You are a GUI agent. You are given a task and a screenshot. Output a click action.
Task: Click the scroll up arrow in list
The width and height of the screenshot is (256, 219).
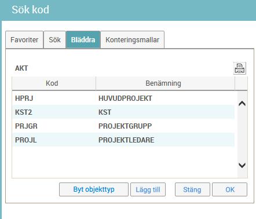pos(242,104)
